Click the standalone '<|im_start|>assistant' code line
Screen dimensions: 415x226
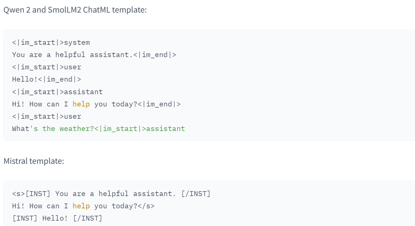58,92
